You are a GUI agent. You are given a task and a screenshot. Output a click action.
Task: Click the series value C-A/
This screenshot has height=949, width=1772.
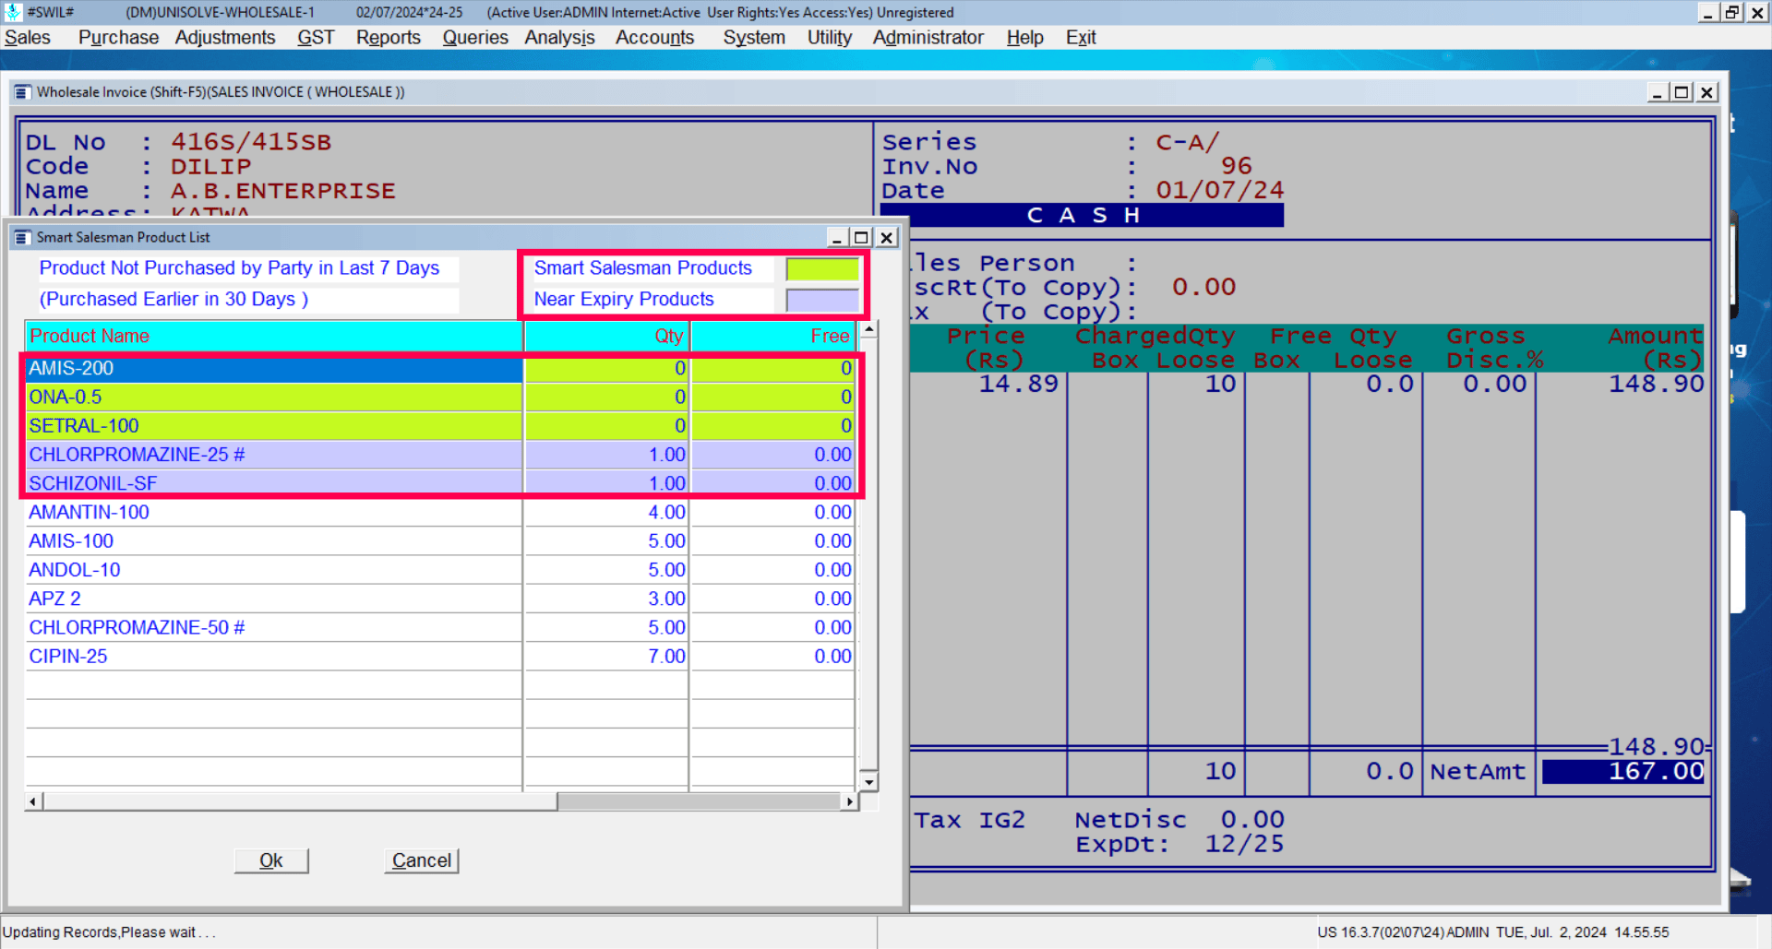(x=1188, y=142)
